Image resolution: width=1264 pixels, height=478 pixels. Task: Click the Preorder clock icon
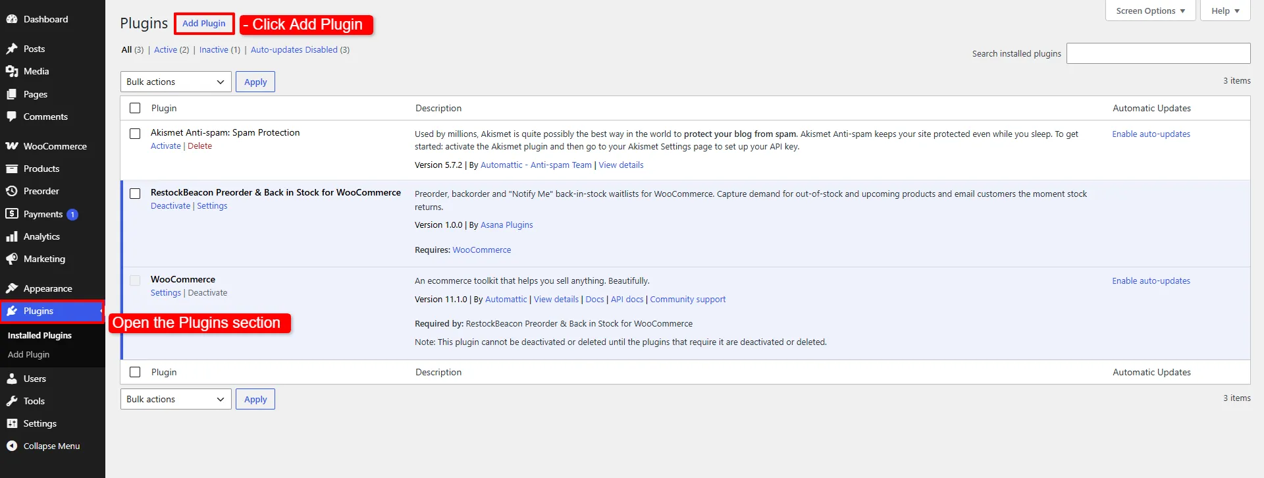(x=12, y=191)
